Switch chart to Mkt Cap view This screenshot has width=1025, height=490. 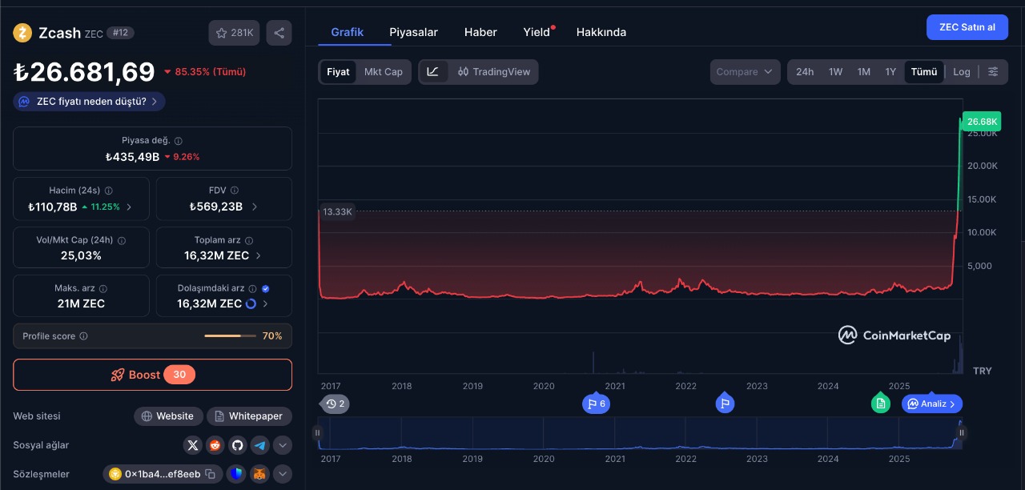click(384, 72)
